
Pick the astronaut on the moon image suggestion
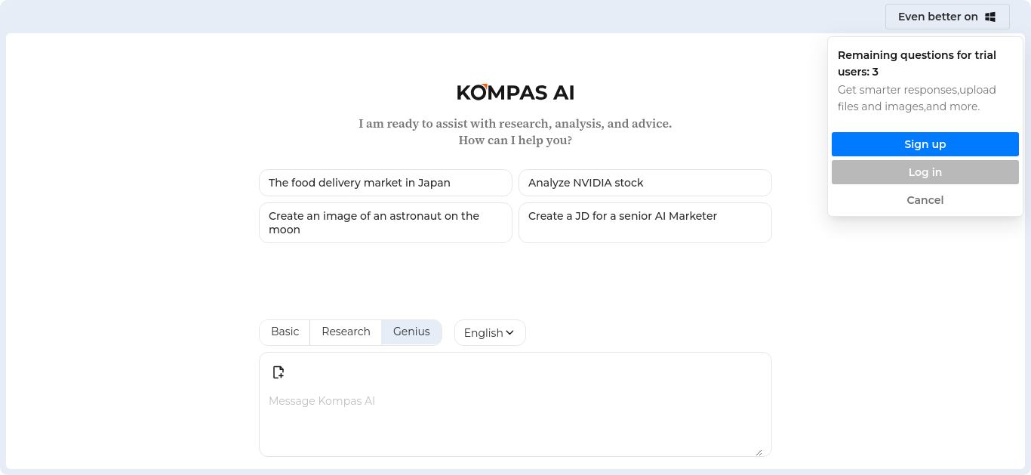pyautogui.click(x=386, y=223)
